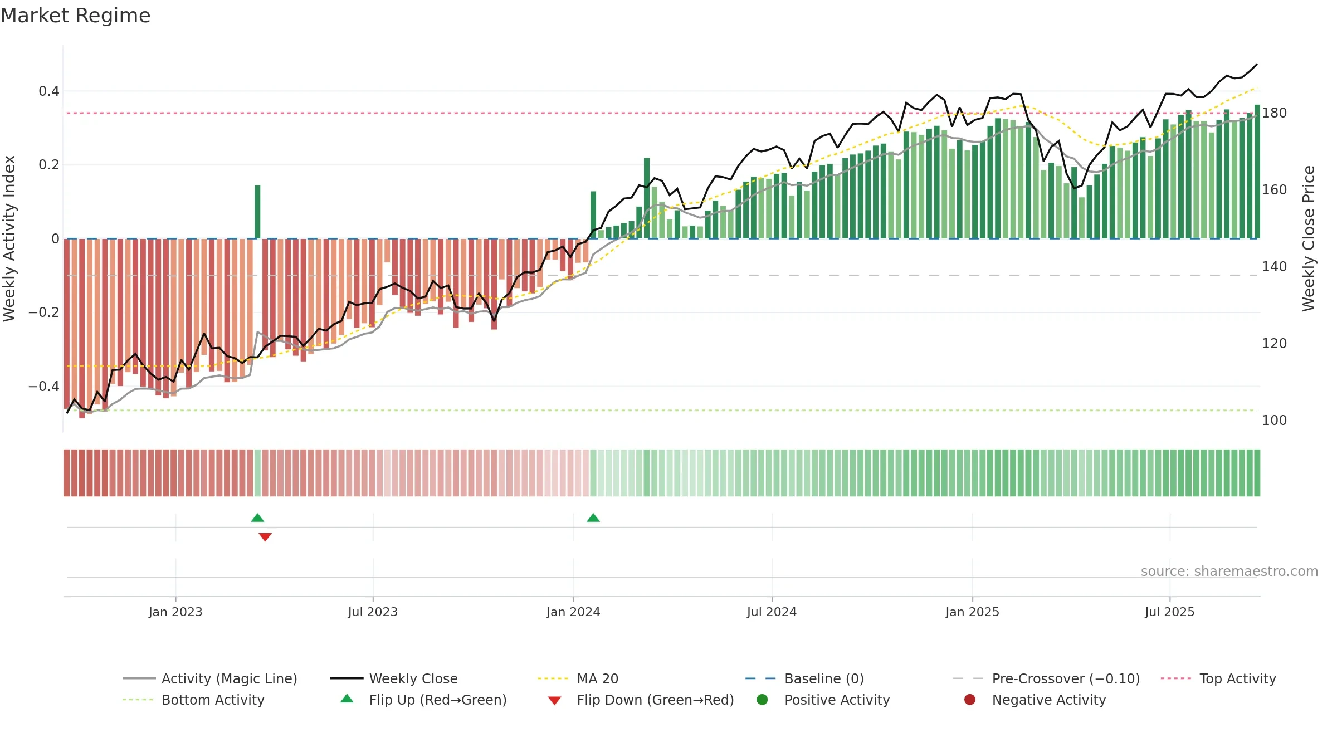Click the green Positive Activity legend circle

[762, 700]
